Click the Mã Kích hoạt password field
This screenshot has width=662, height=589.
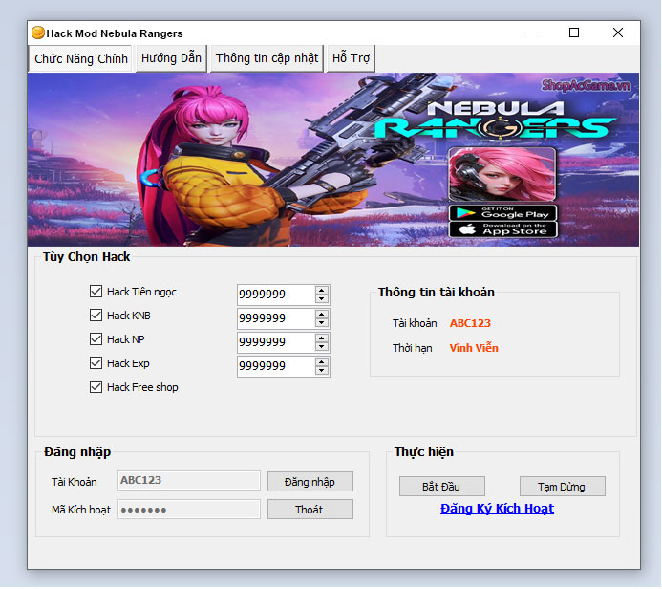[x=189, y=510]
